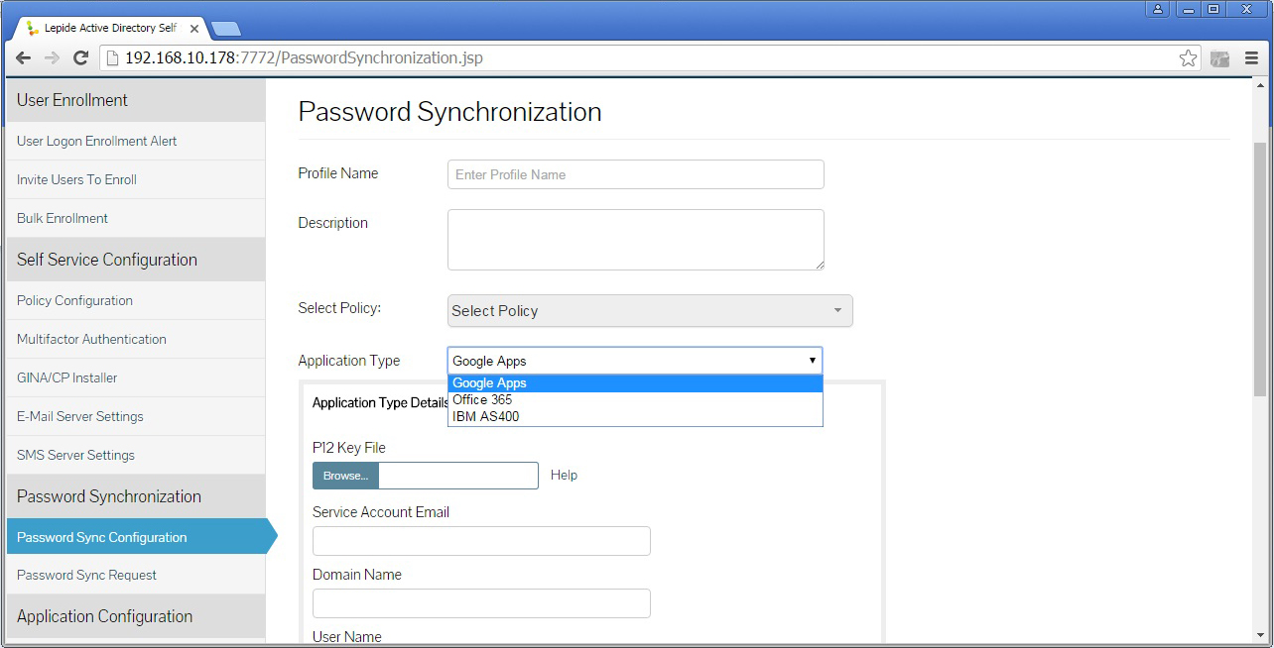The image size is (1274, 648).
Task: Click the browser reload icon
Action: [81, 58]
